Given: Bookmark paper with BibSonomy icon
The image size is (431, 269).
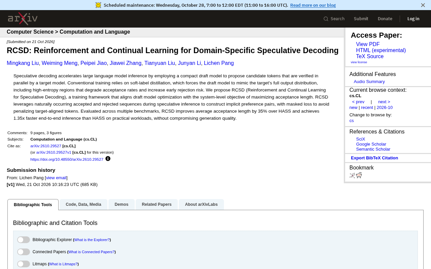Looking at the screenshot, I should coord(352,176).
